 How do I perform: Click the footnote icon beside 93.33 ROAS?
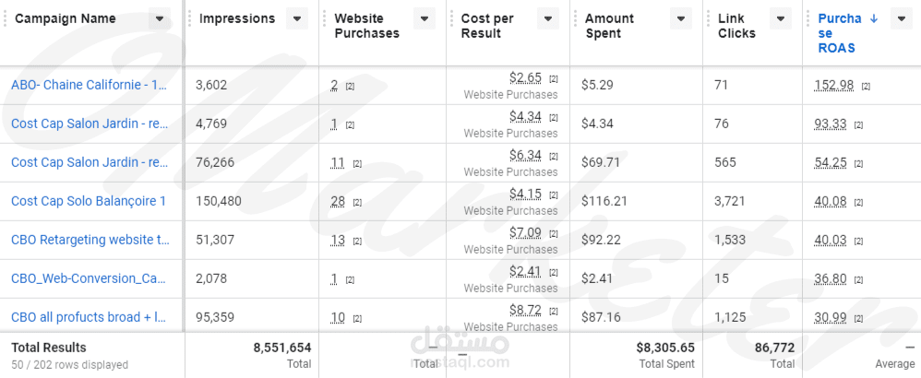[x=859, y=125]
